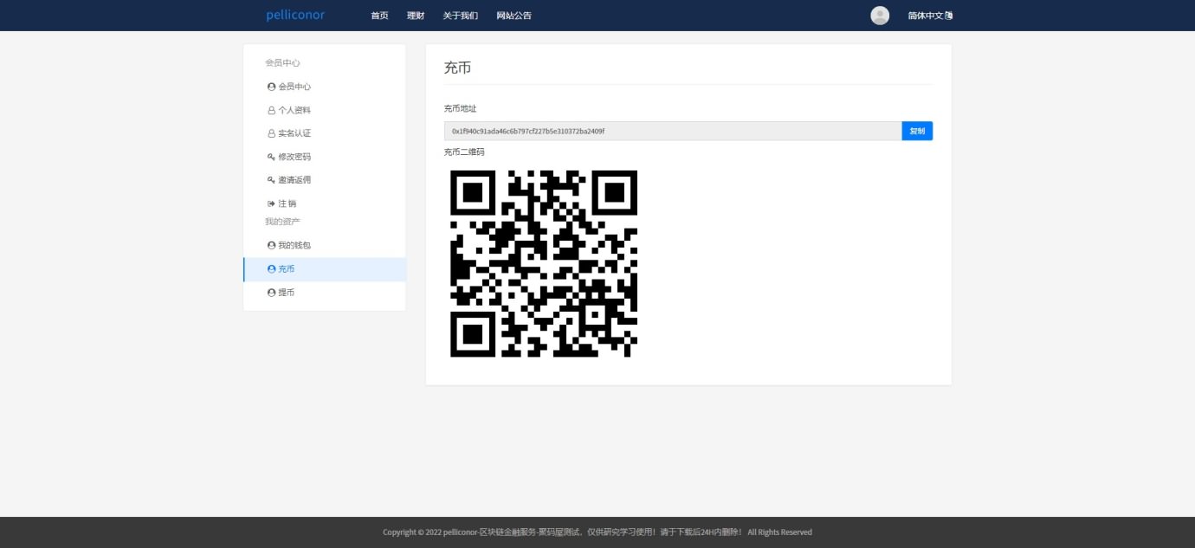Click the deposit address input field

(673, 131)
